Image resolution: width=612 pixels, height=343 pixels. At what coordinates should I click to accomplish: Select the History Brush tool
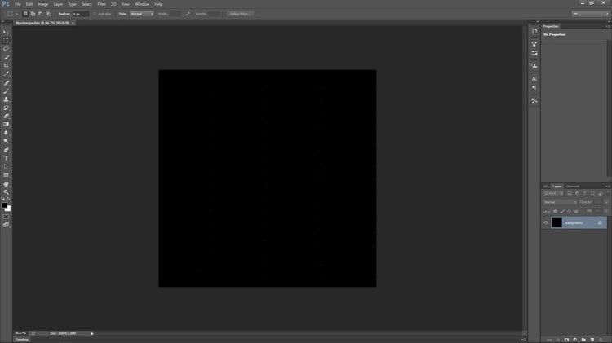(x=6, y=108)
